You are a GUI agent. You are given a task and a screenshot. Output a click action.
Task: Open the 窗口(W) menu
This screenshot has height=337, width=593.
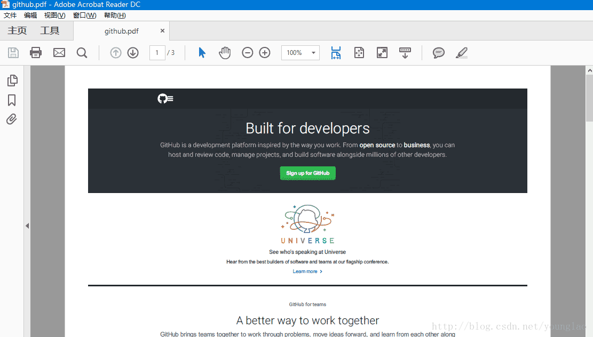point(84,15)
